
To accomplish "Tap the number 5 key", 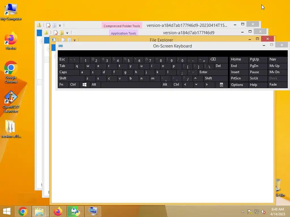I will tap(128, 60).
